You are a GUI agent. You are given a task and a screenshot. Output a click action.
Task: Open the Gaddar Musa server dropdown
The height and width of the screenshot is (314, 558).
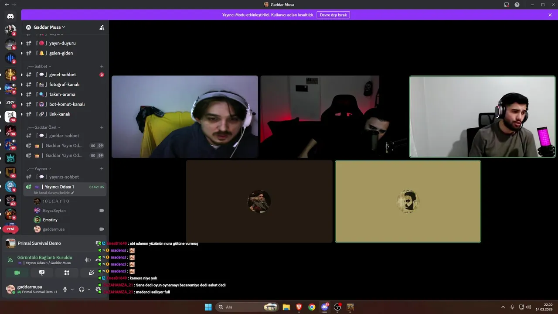[49, 27]
